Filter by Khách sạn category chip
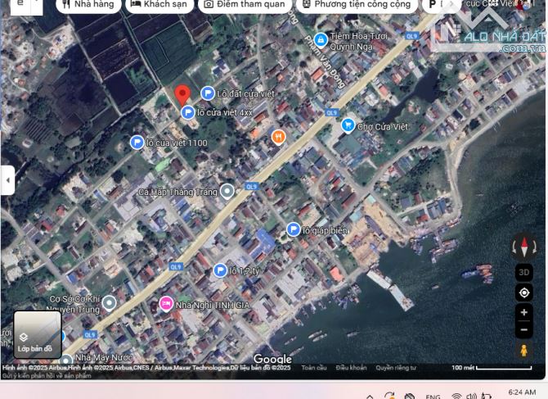 (159, 4)
